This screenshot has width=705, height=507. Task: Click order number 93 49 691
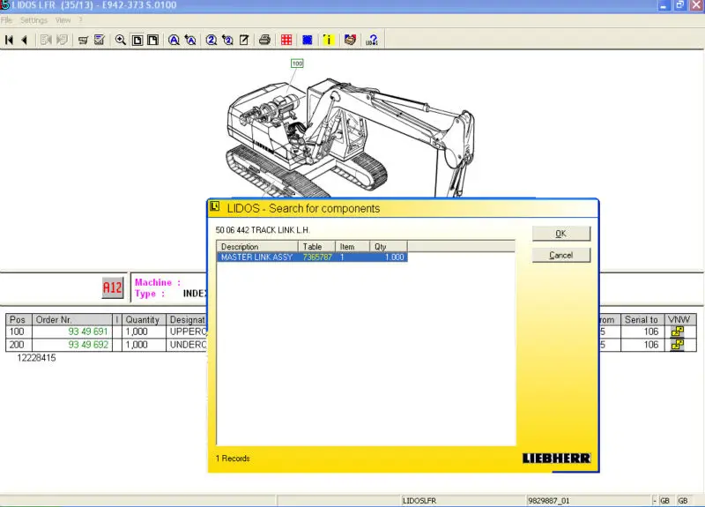point(87,332)
